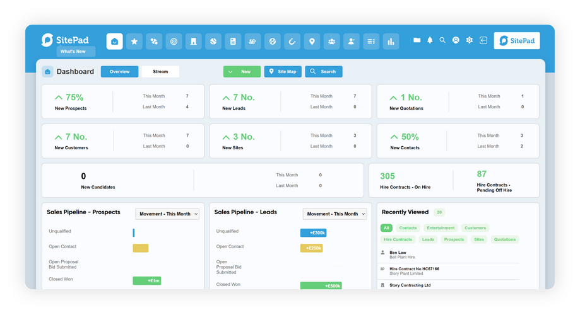Open the settings gear icon

click(469, 40)
